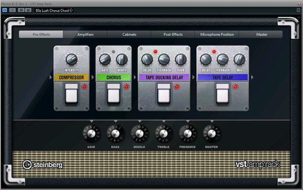The width and height of the screenshot is (303, 190).
Task: Click the arrow between Chorus and Tape Ducking Delay
Action: [135, 77]
